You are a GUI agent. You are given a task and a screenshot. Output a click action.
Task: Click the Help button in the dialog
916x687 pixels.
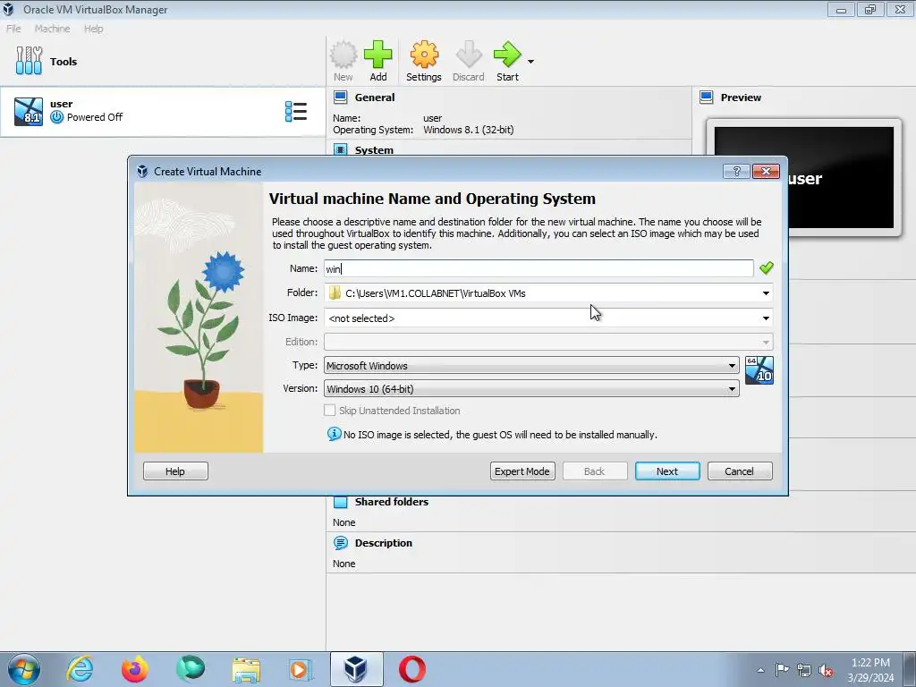click(x=175, y=471)
